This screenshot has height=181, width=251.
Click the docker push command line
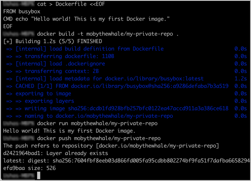click(x=99, y=138)
